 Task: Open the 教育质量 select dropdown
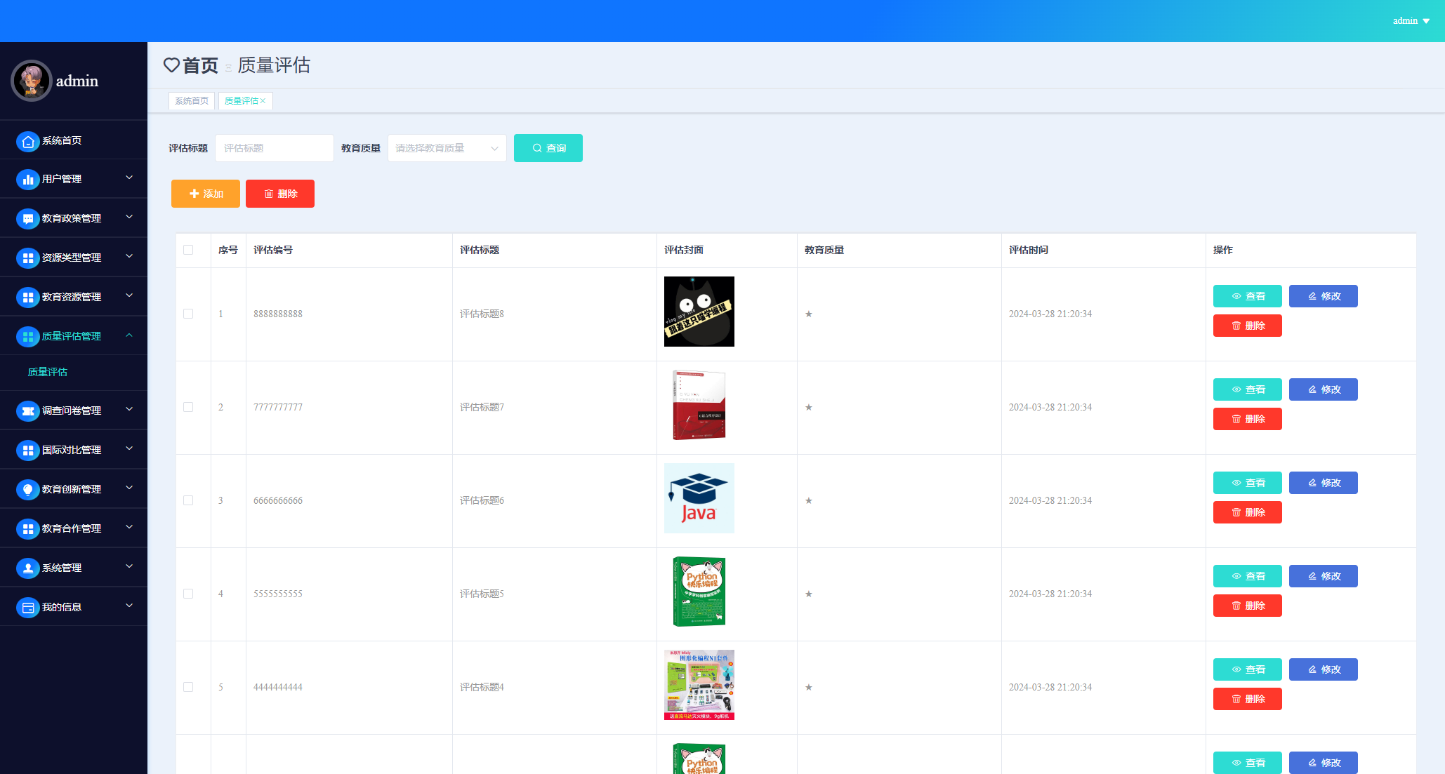click(x=447, y=148)
